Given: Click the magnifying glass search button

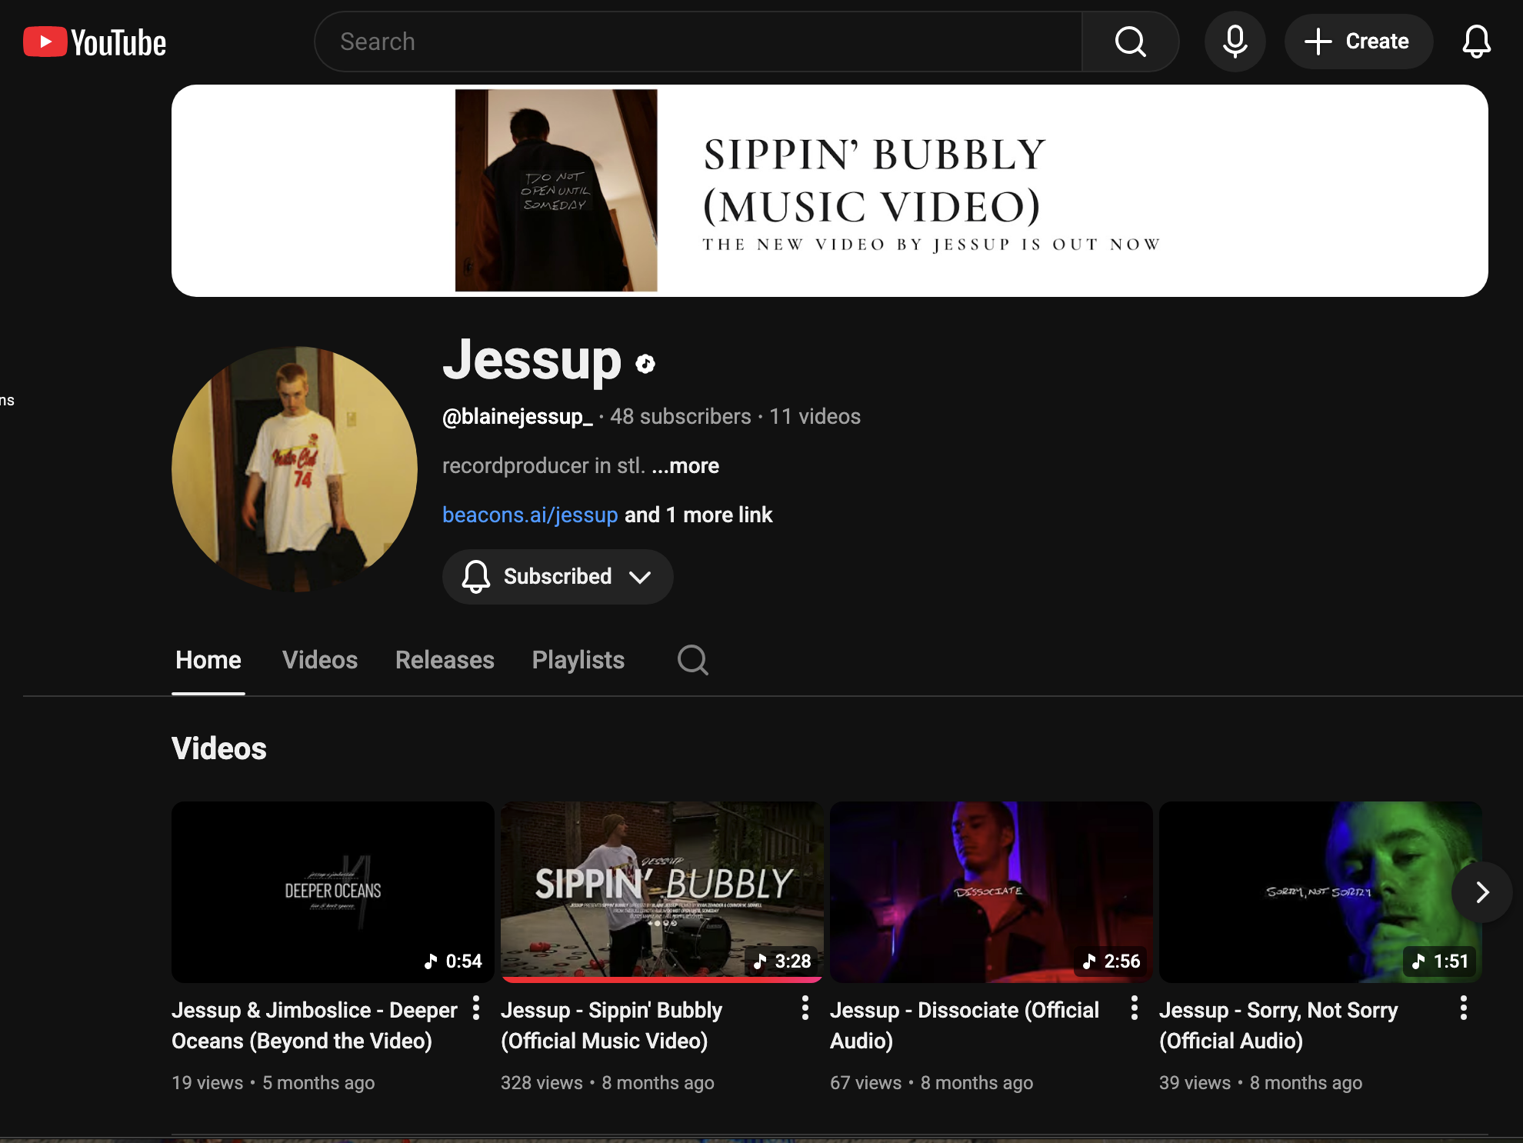Looking at the screenshot, I should click(x=1130, y=42).
